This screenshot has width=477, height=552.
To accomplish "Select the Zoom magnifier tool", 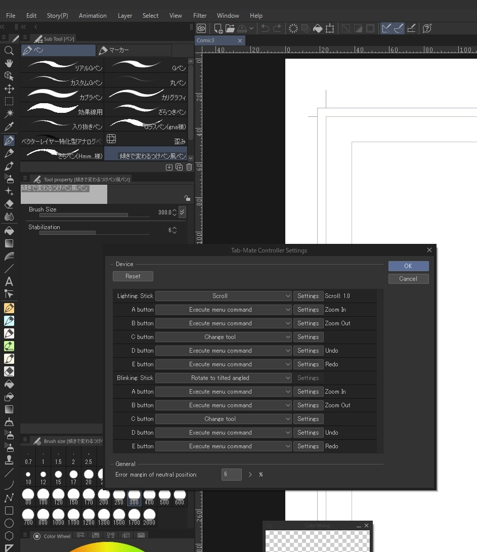I will [x=8, y=51].
